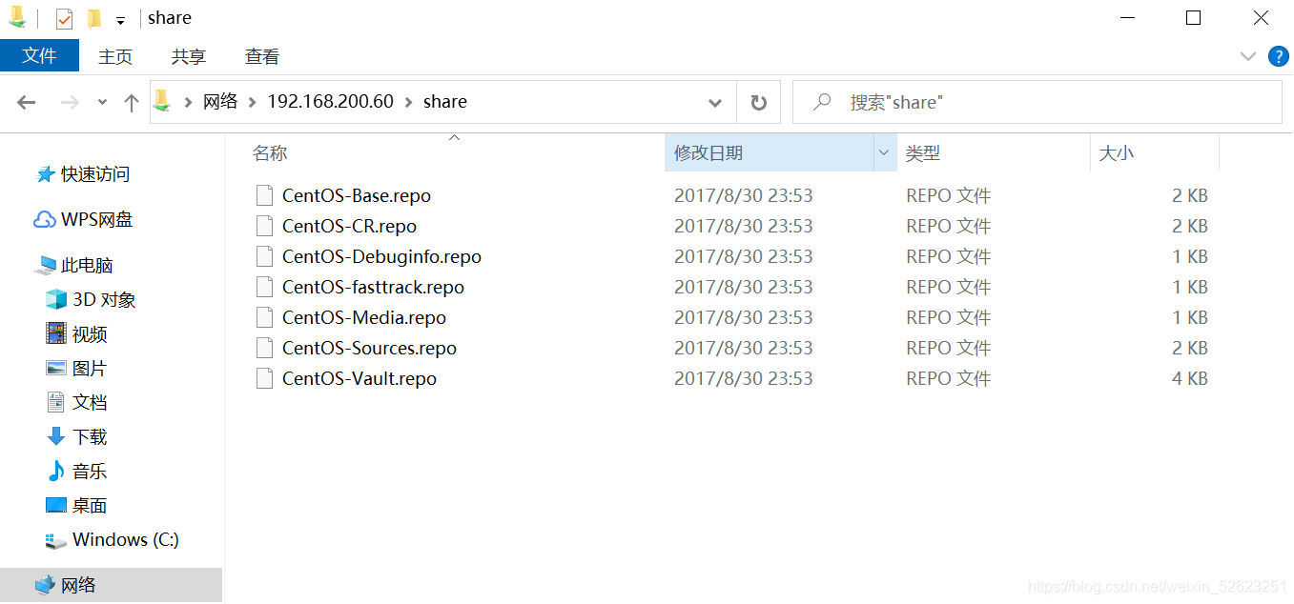This screenshot has height=604, width=1294.
Task: Click the 4 KB size of CentOS-Vault.repo
Action: point(1190,378)
